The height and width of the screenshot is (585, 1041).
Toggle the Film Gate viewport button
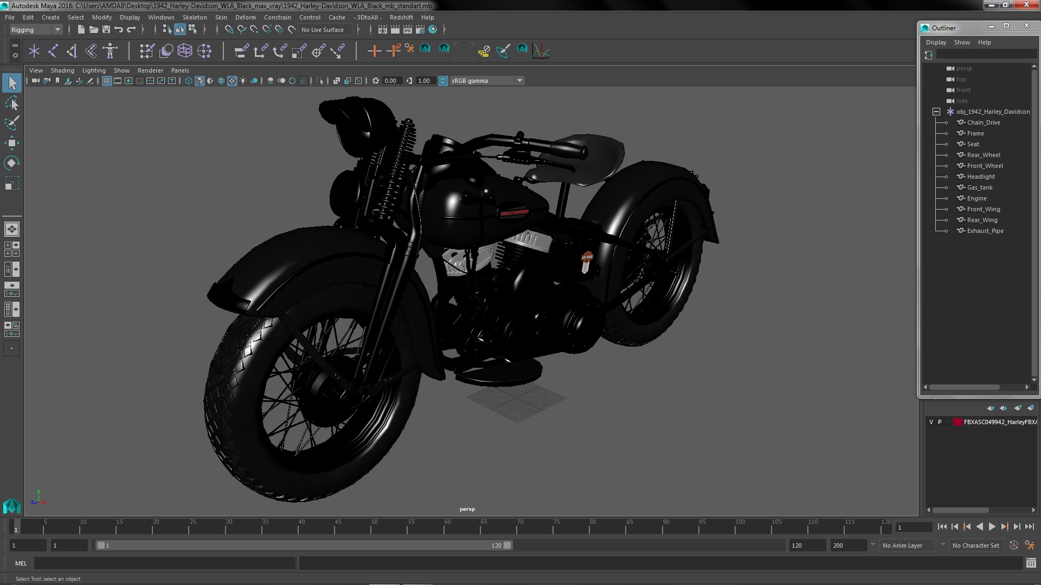coord(118,81)
